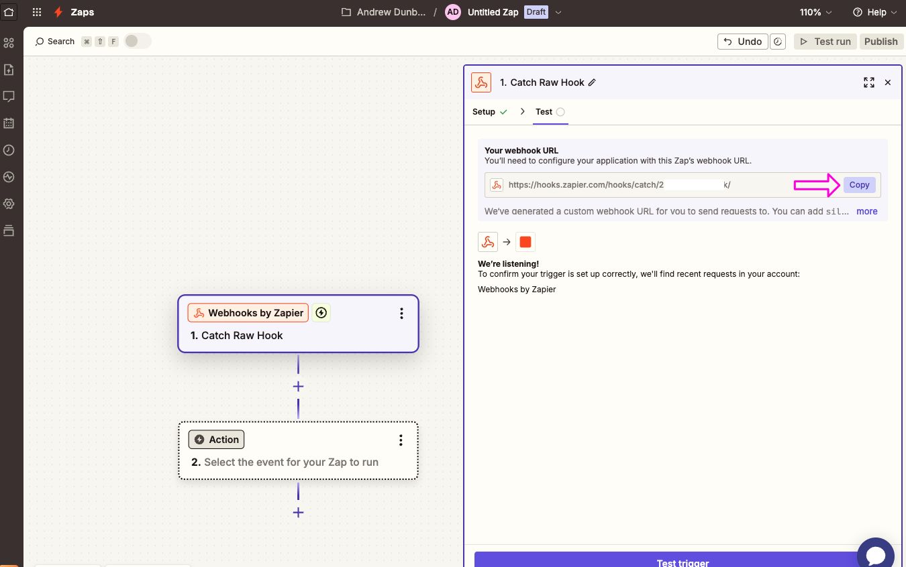Expand the description with the more link
The height and width of the screenshot is (567, 906).
[866, 211]
